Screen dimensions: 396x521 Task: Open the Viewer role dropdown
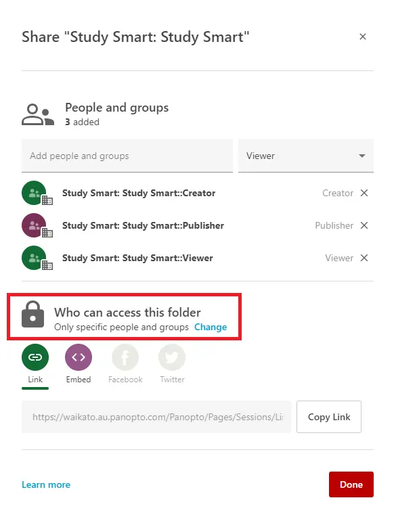pyautogui.click(x=305, y=156)
